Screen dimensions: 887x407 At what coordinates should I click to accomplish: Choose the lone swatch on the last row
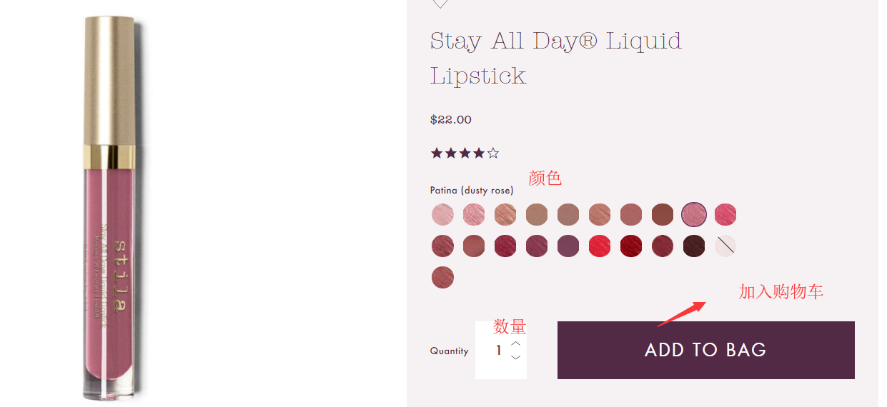pos(442,277)
